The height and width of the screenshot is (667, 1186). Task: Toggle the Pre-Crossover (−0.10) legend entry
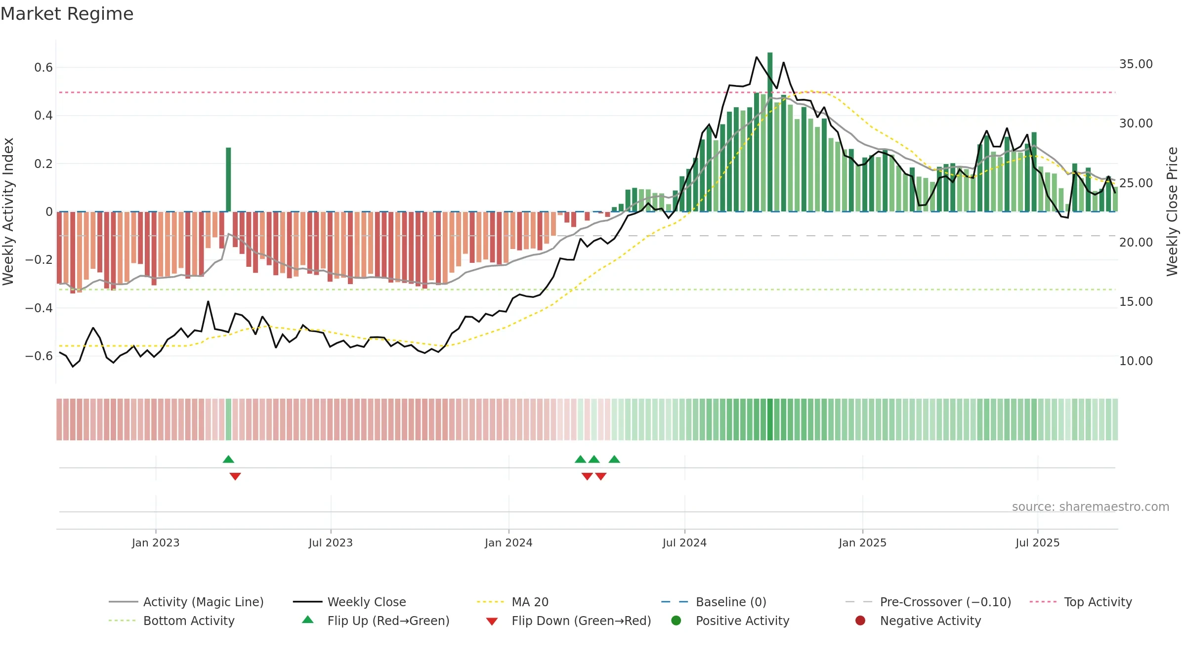point(928,602)
